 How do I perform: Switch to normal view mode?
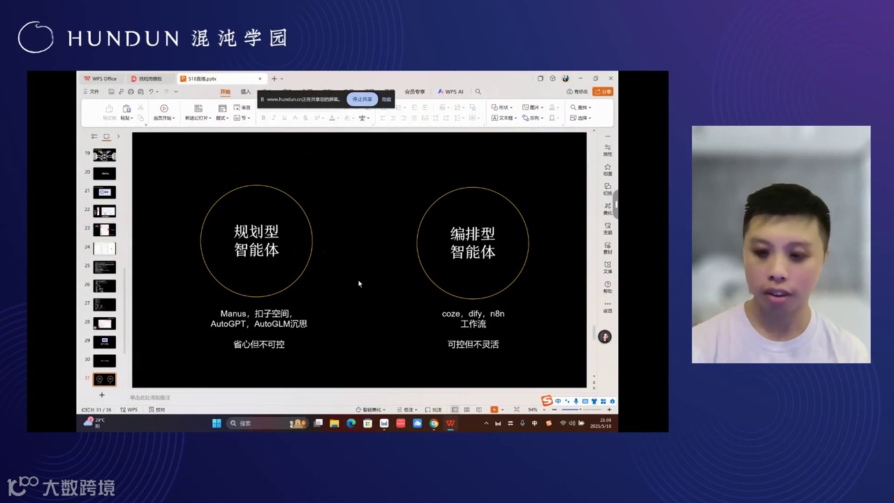tap(455, 409)
